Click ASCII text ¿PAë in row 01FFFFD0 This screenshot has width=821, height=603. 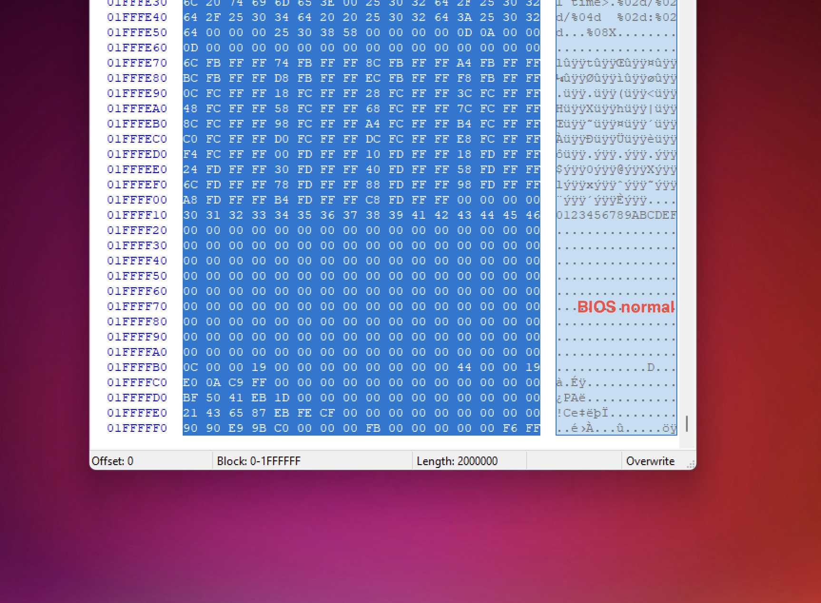point(571,398)
